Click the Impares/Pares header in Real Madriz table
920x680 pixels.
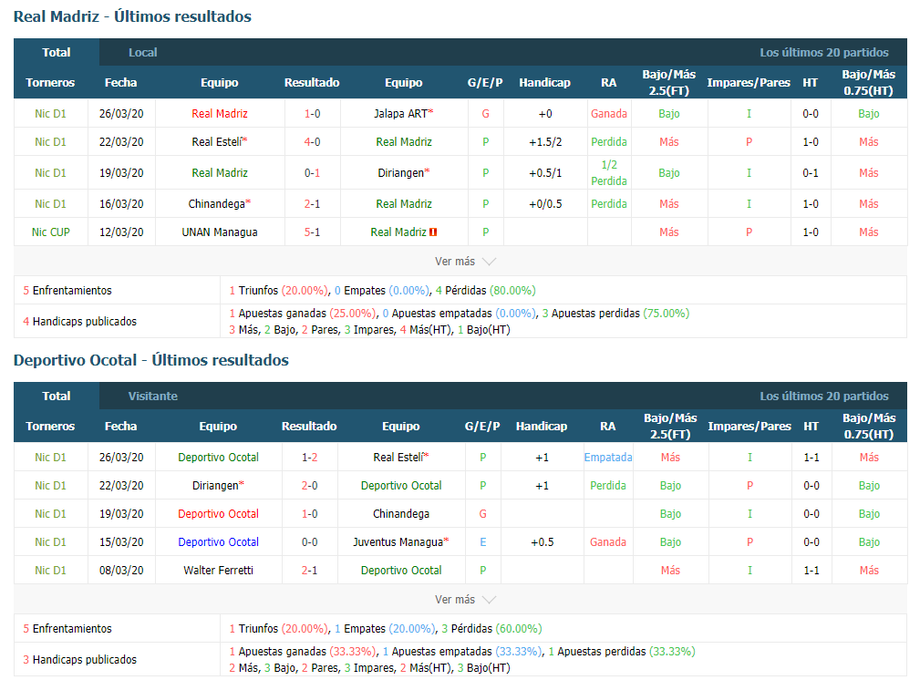(749, 83)
